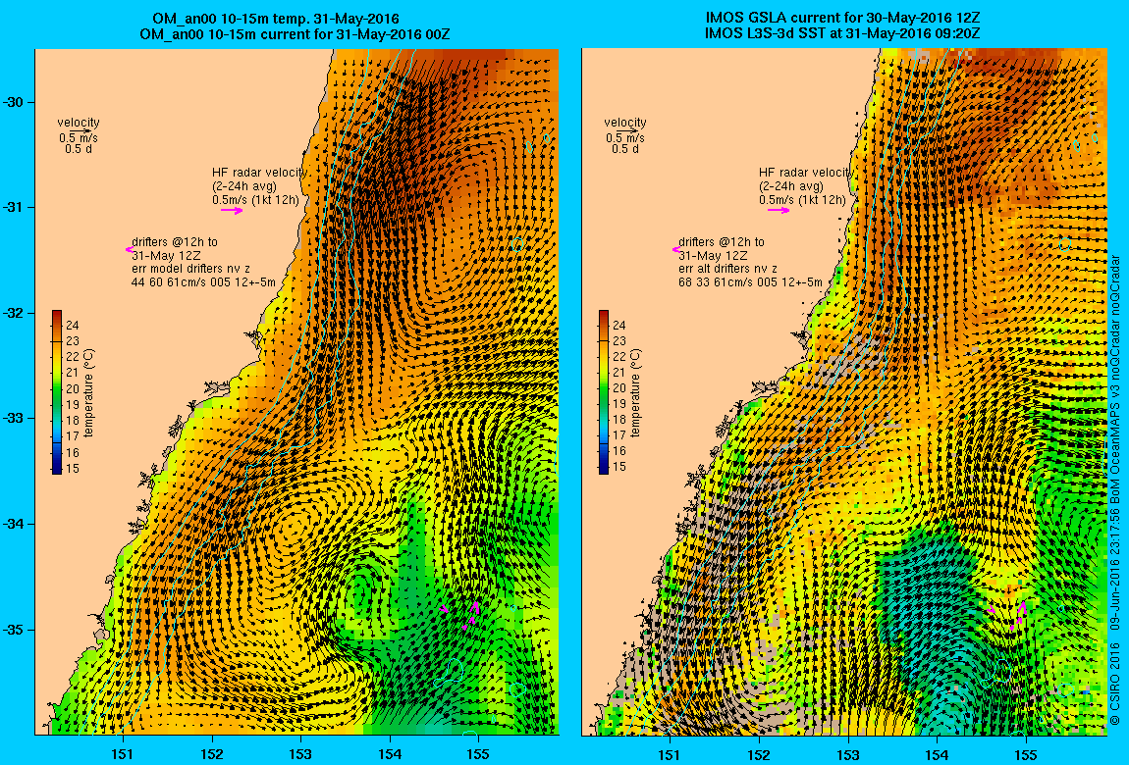Click '0.5 d' under velocity in right map
The image size is (1129, 765).
(x=625, y=149)
